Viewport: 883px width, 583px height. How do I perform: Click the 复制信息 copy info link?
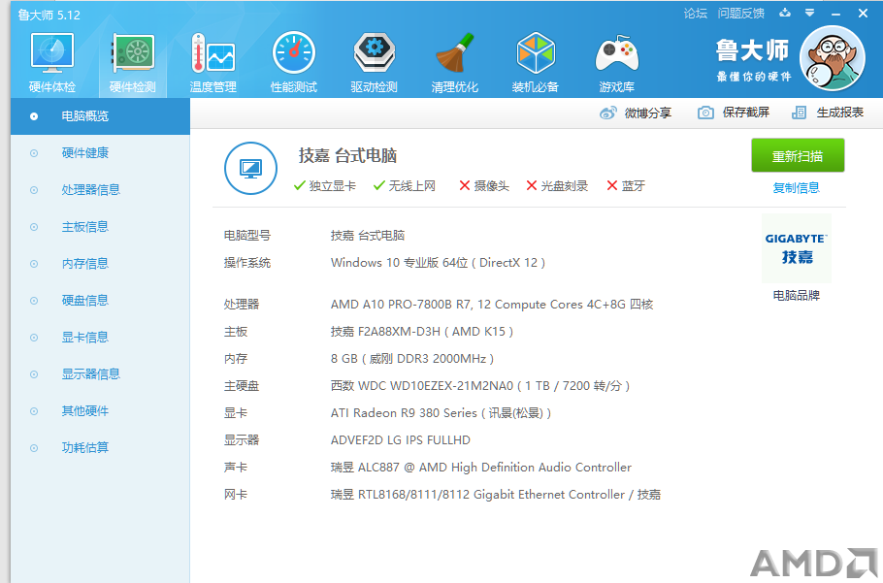click(797, 188)
